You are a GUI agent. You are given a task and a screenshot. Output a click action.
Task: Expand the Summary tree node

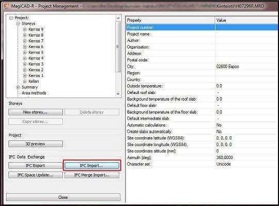click(x=18, y=87)
